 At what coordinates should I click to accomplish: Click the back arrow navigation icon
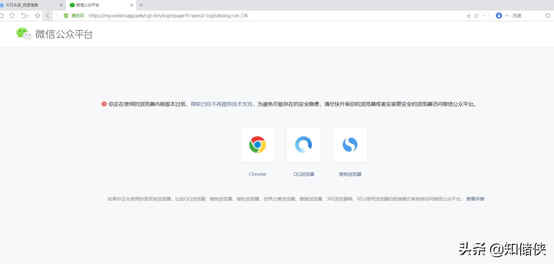[48, 16]
